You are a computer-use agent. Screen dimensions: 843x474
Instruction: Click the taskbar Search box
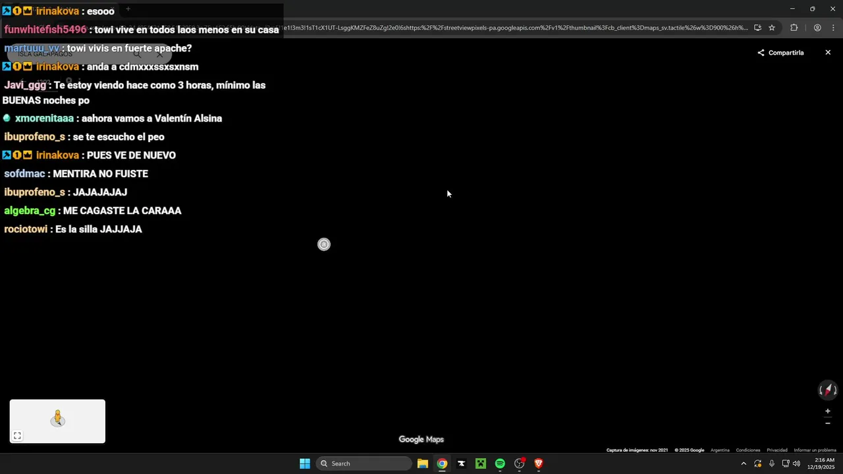(364, 463)
